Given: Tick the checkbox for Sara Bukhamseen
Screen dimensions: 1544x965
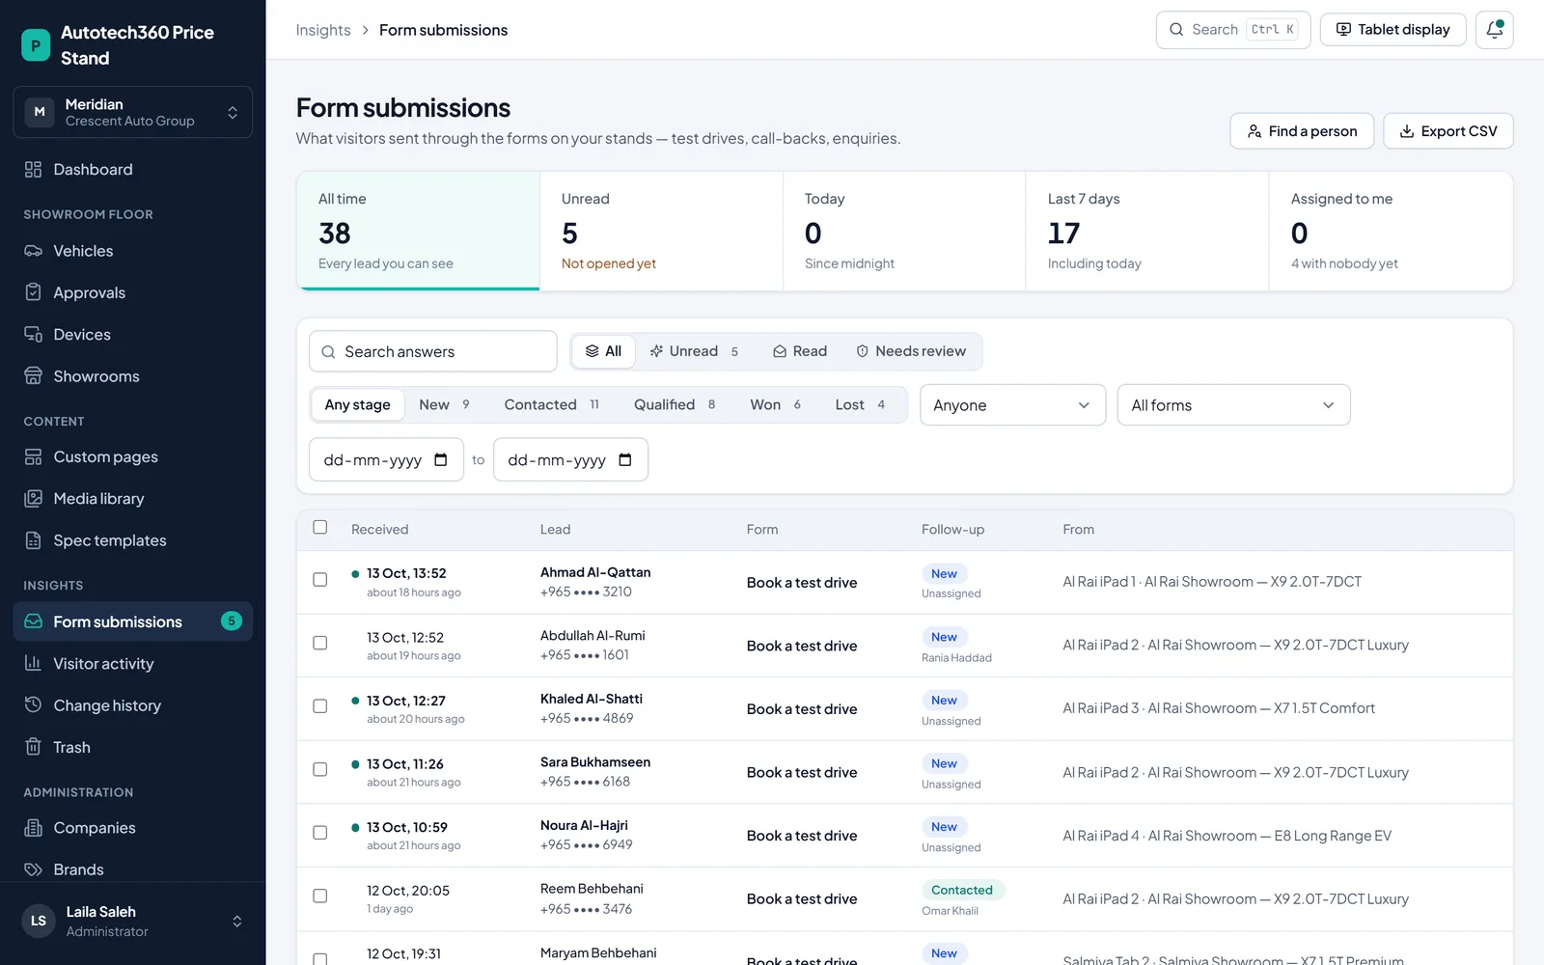Looking at the screenshot, I should (x=320, y=769).
